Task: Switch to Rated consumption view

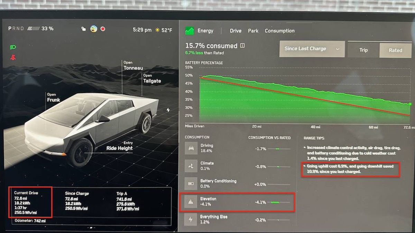Action: click(395, 50)
